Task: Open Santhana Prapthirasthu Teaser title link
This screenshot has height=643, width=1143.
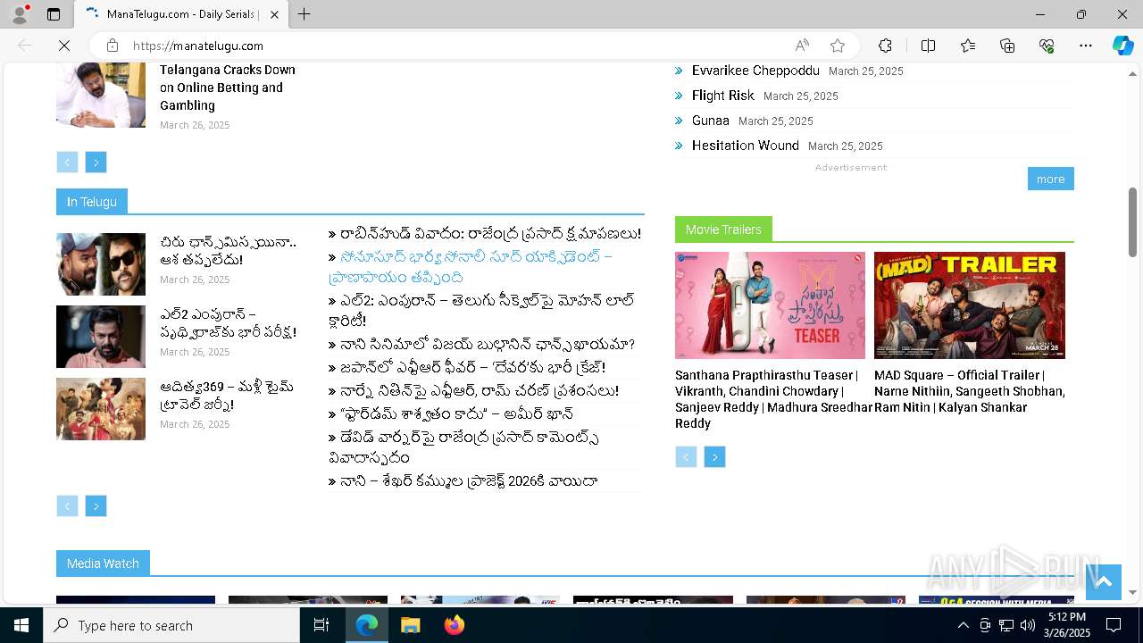Action: click(x=772, y=399)
